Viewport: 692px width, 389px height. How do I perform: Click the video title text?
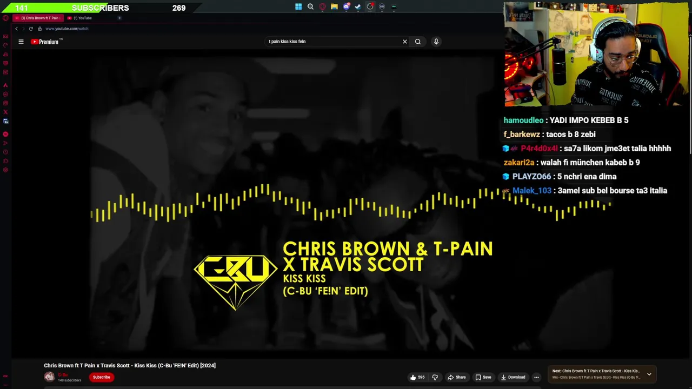click(130, 366)
